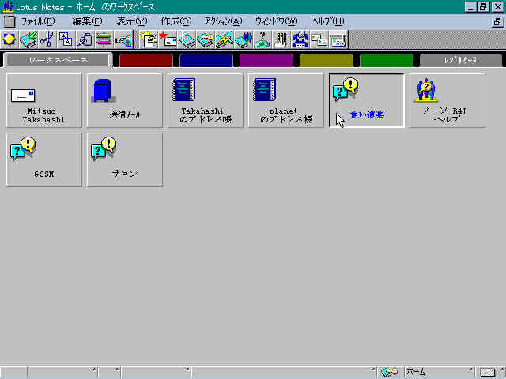Click the pencil on paper SmartIcon

pos(149,39)
